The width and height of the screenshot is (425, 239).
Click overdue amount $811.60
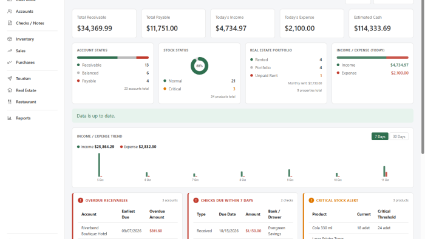coord(155,231)
